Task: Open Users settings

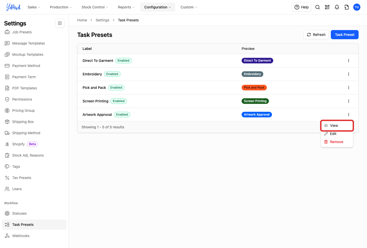Action: point(34,189)
